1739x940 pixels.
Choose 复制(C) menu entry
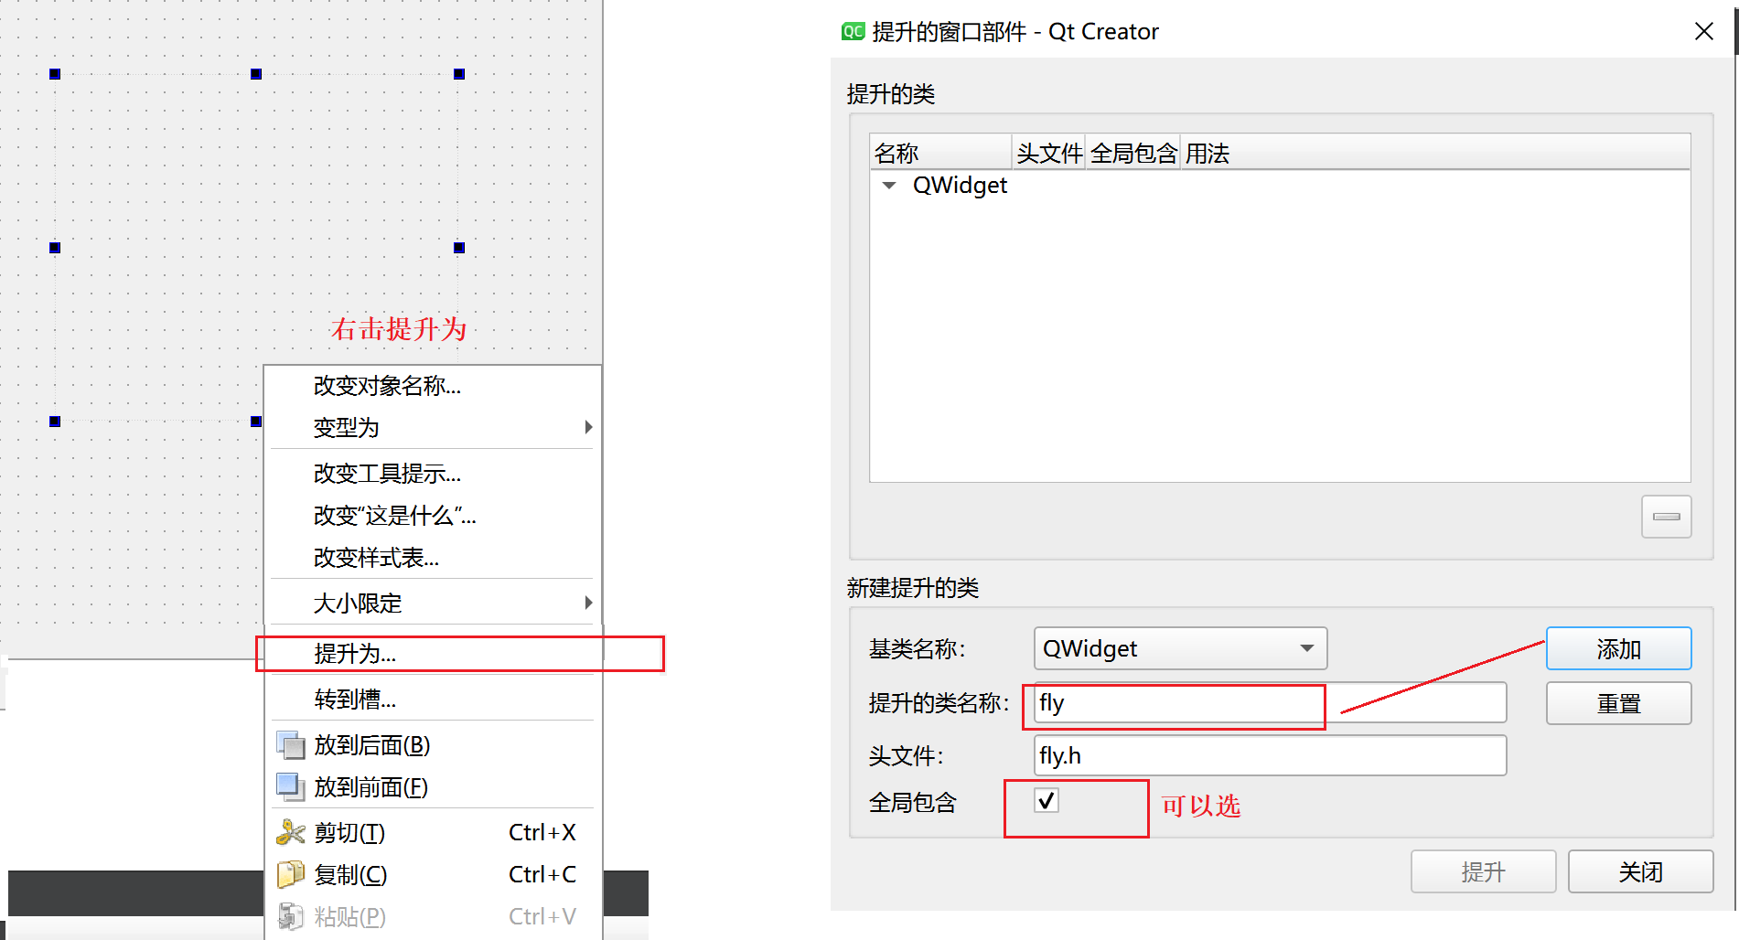tap(433, 874)
